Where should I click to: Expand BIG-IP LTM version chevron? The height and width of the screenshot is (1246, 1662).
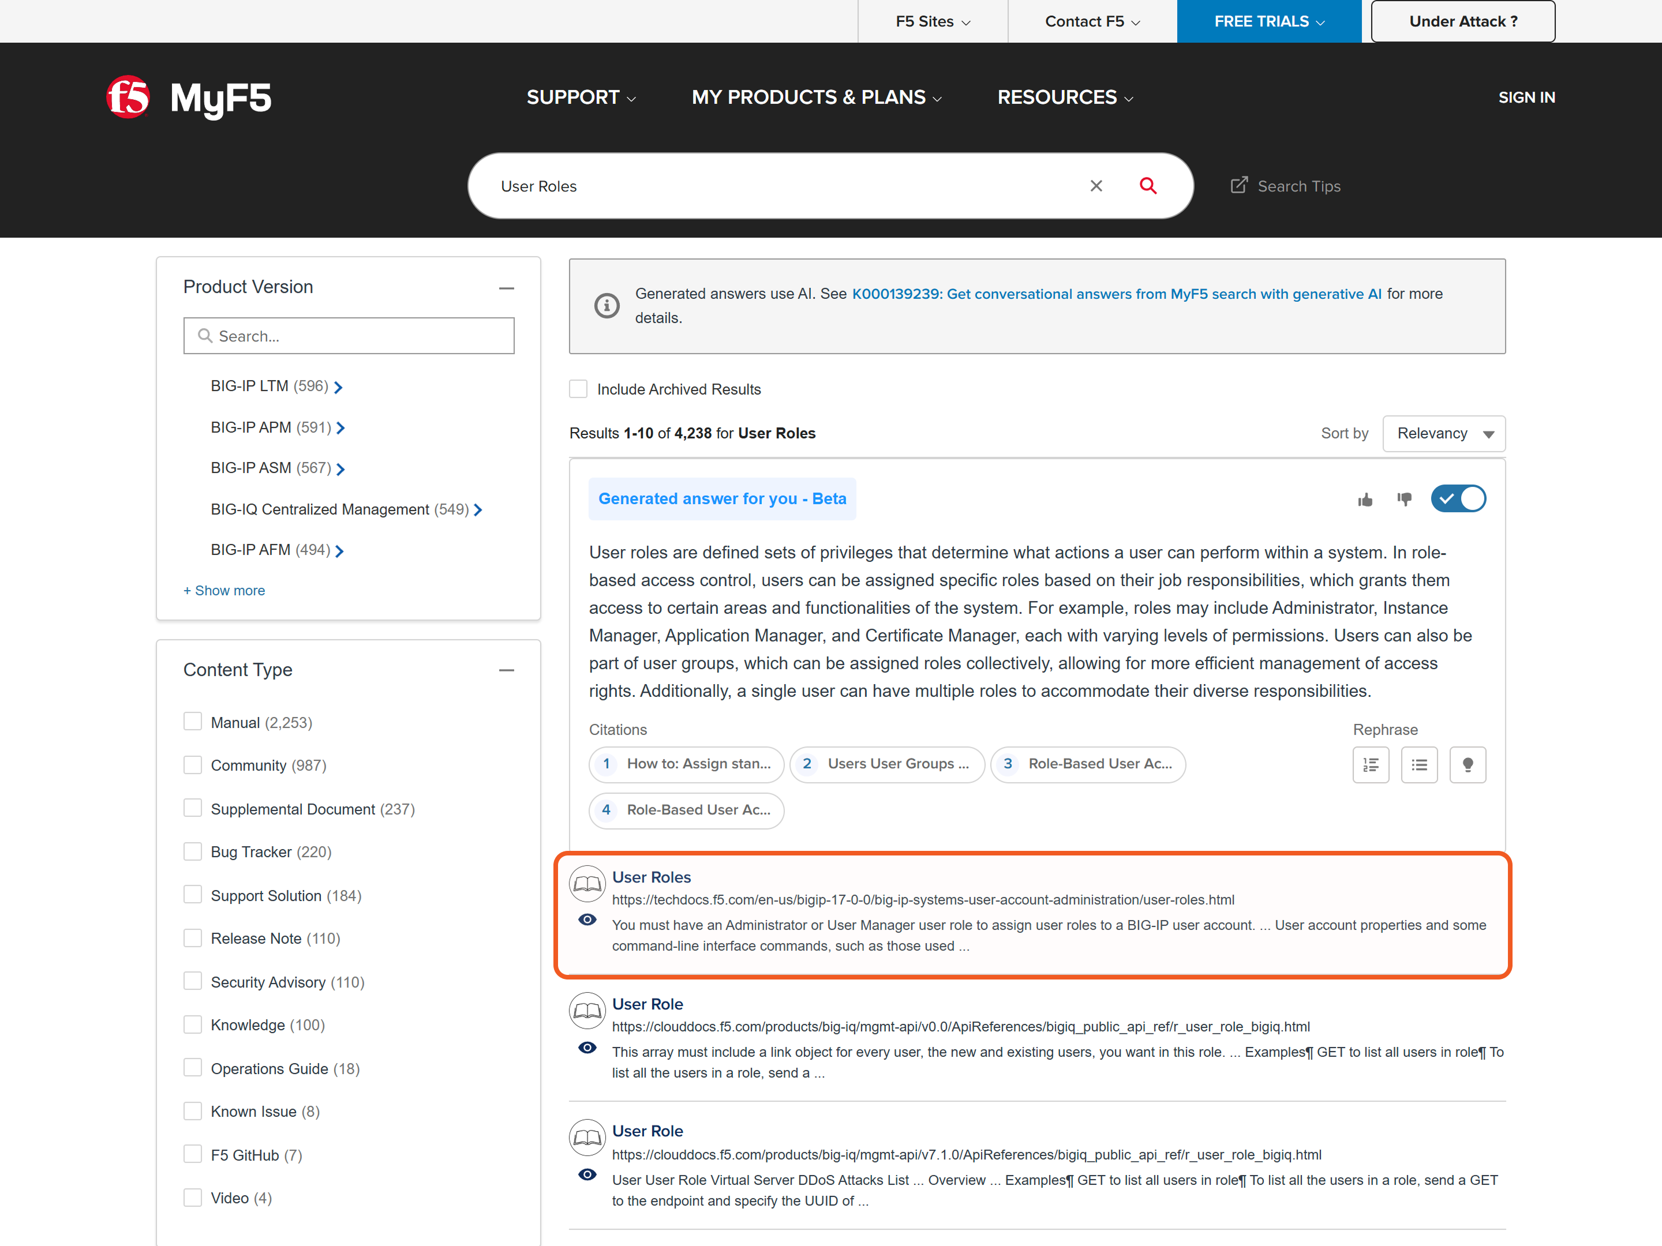(338, 387)
